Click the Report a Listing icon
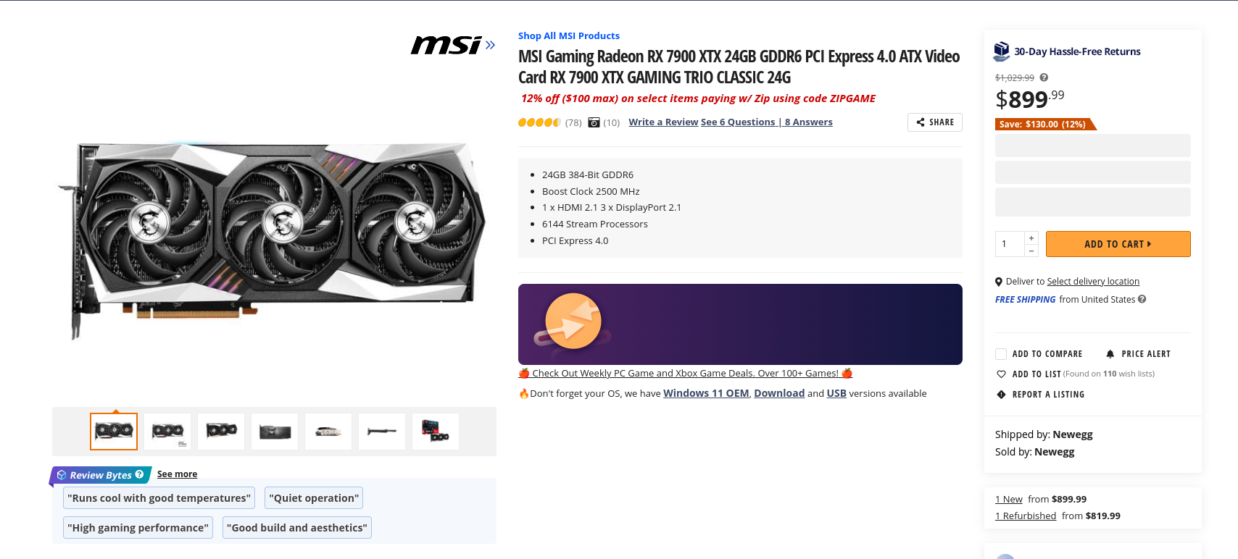1238x559 pixels. tap(1001, 395)
